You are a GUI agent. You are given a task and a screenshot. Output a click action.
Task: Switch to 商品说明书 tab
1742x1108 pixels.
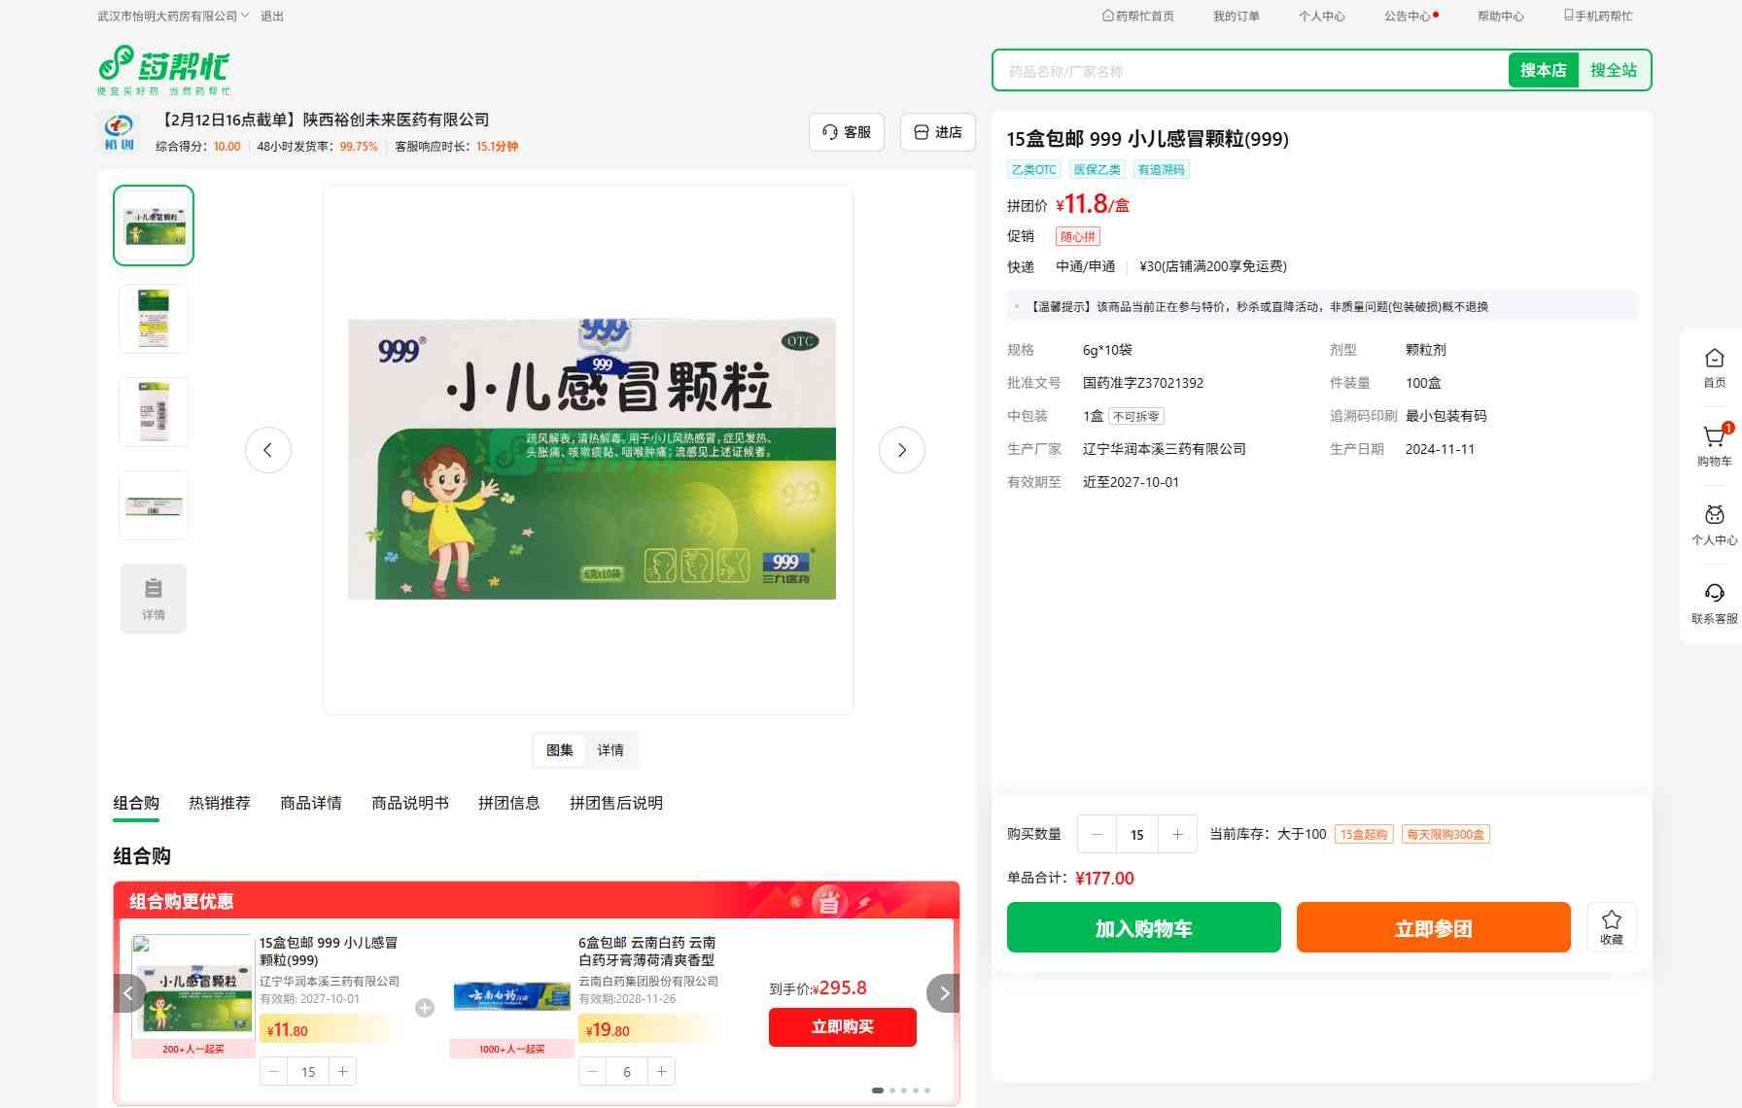pos(409,803)
